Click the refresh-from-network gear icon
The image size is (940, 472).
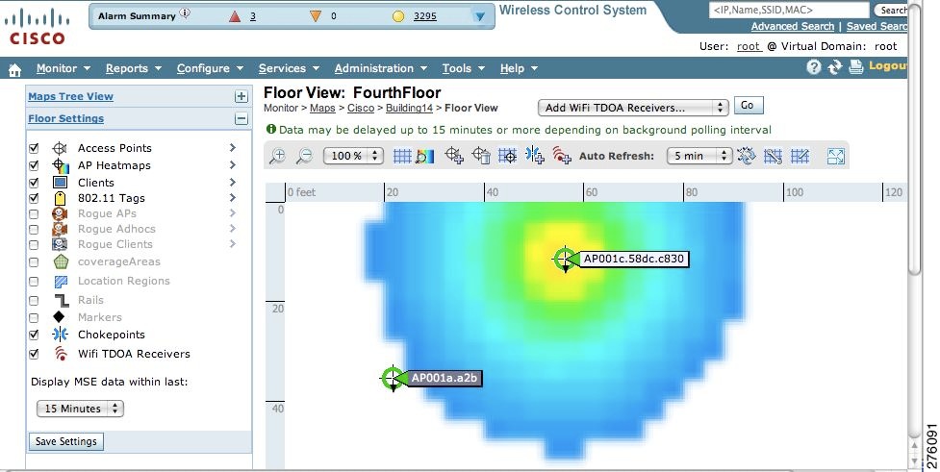[x=747, y=157]
